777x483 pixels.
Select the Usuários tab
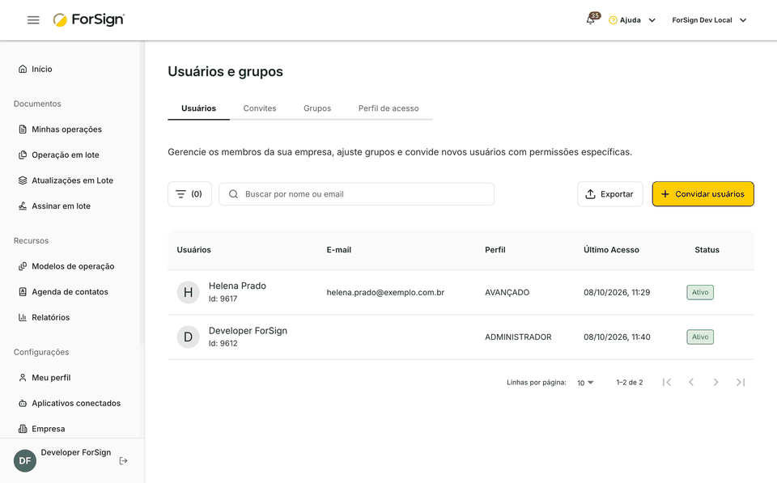point(199,108)
